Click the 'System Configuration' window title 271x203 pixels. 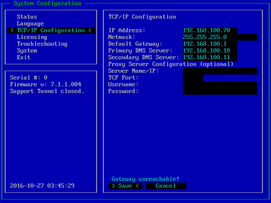(47, 3)
